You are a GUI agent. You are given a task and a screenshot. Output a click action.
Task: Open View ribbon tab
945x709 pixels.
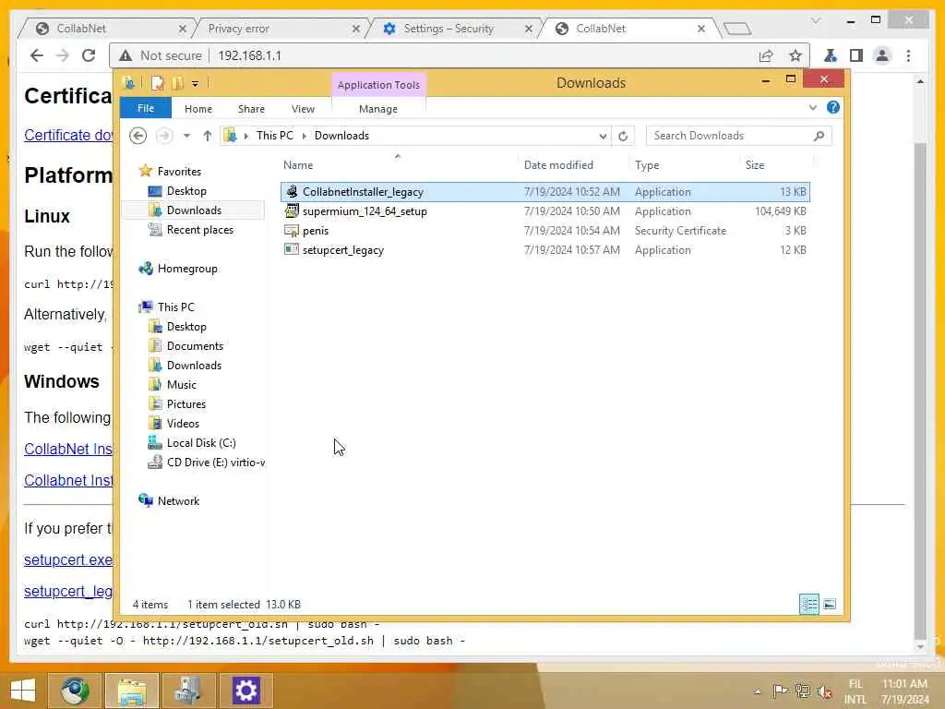[x=303, y=109]
